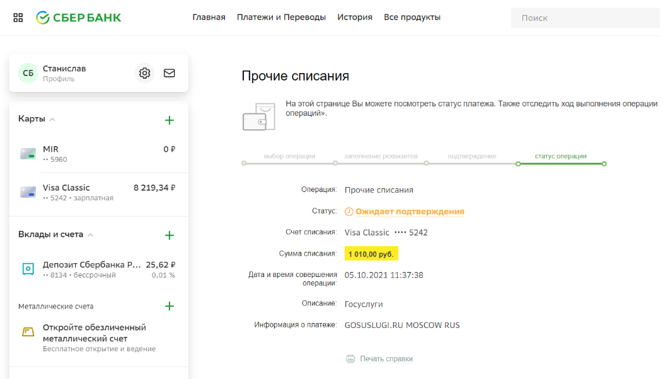Select заполнение реквизитов step
This screenshot has width=663, height=379.
tap(381, 156)
